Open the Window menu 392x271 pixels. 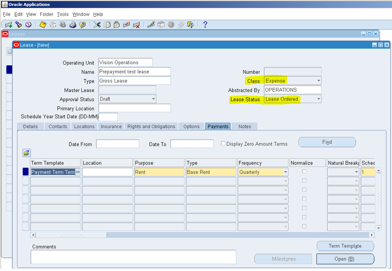coord(81,14)
